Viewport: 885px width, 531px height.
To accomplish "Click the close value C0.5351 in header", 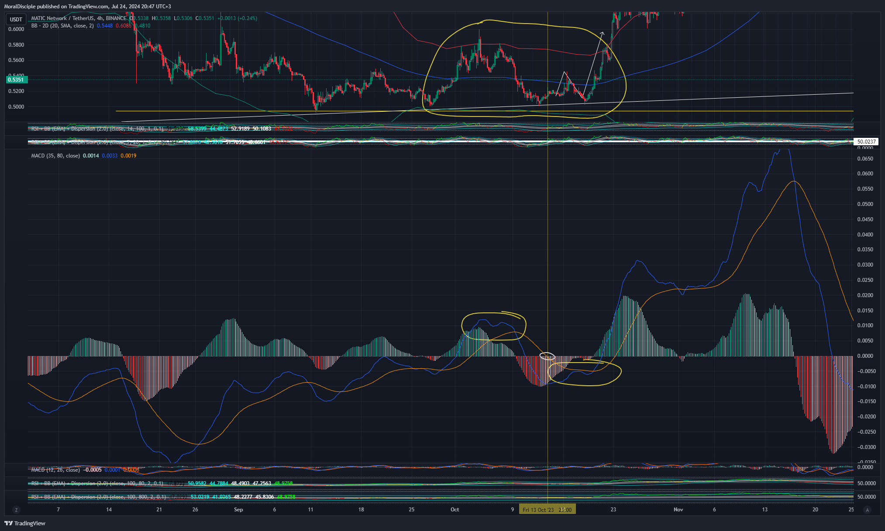I will coord(205,18).
